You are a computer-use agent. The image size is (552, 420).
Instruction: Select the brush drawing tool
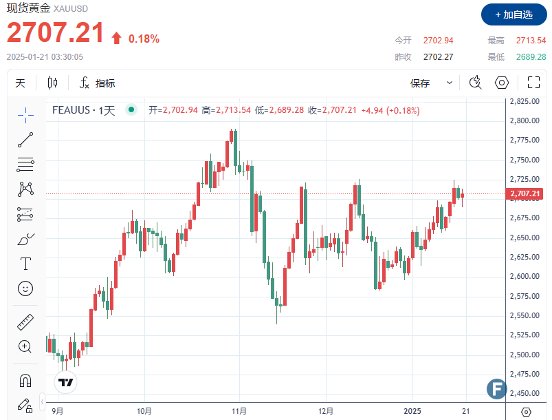coord(25,240)
